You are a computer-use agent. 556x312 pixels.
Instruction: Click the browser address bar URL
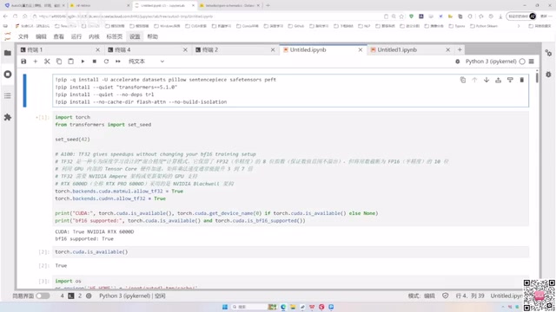126,16
